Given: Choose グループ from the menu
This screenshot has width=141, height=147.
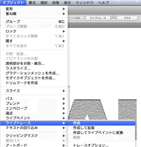Looking at the screenshot, I should coord(34,22).
